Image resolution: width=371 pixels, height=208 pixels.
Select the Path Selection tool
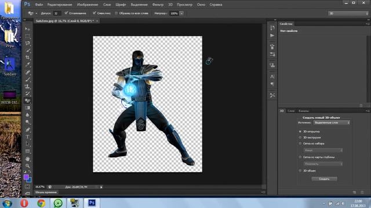tap(28, 144)
